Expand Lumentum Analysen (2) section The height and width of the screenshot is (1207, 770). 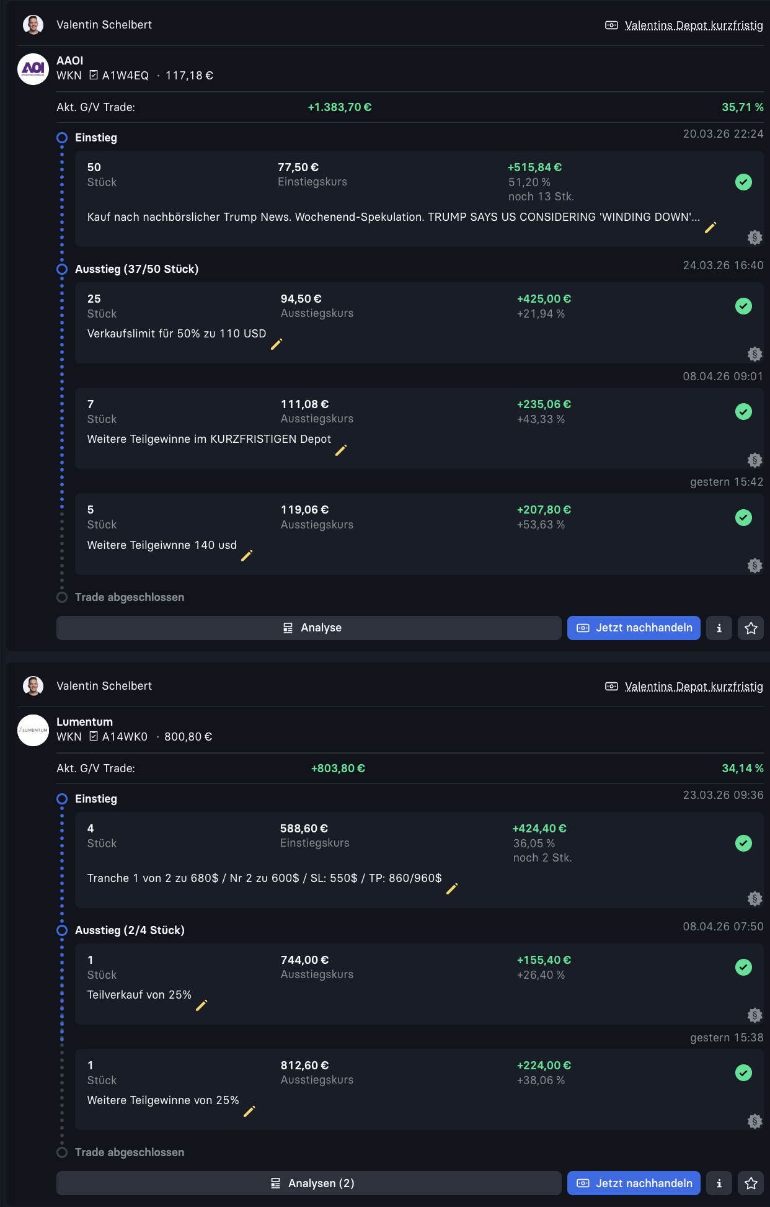pyautogui.click(x=309, y=1183)
